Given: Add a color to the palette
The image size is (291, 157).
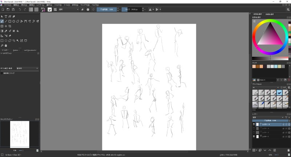Looking at the screenshot, I should pos(281,80).
